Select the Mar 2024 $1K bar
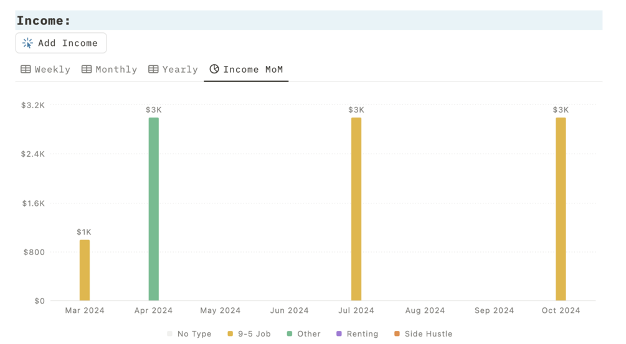Viewport: 626px width, 344px height. pos(85,270)
